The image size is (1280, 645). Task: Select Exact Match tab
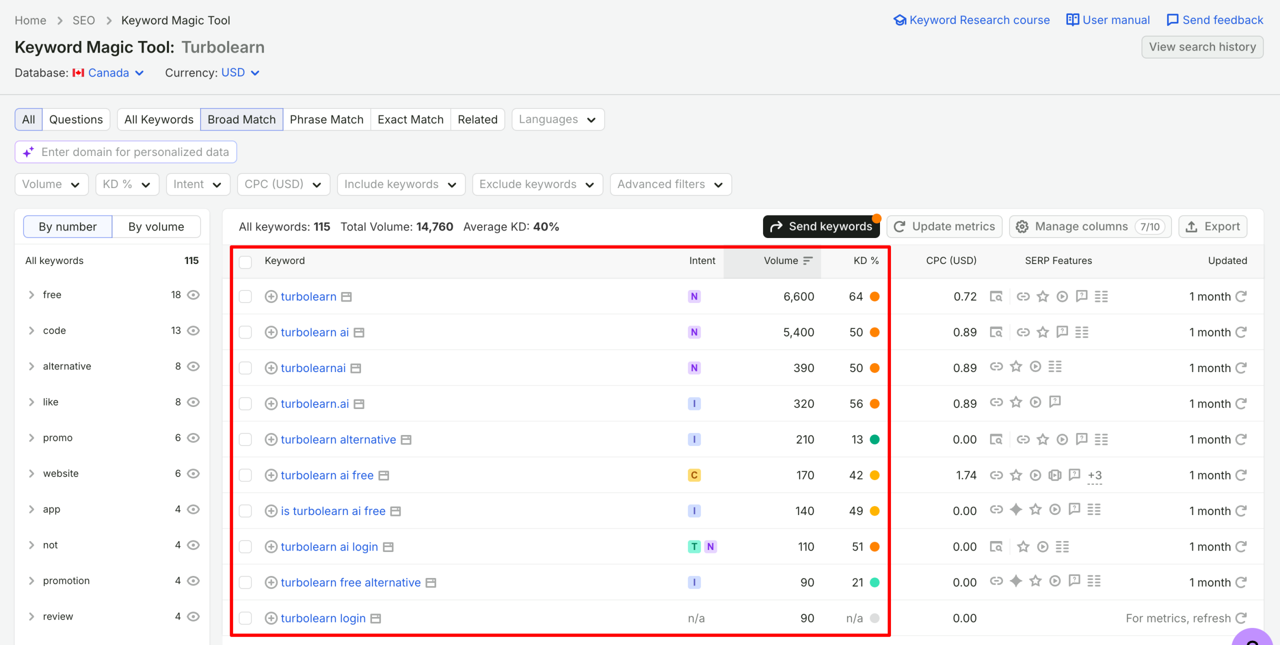click(x=410, y=119)
